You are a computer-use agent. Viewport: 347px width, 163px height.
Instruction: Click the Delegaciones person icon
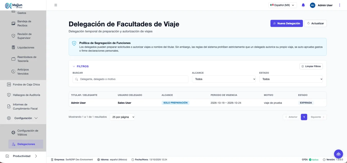click(14, 144)
